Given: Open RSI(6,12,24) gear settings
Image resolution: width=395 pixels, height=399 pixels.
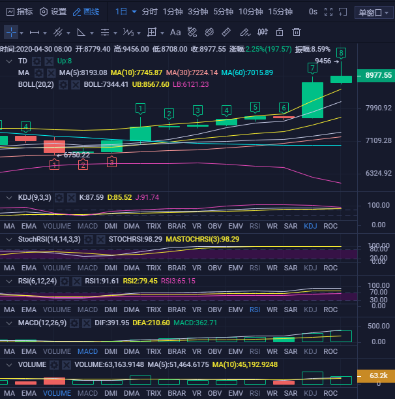Looking at the screenshot, I should [x=65, y=281].
